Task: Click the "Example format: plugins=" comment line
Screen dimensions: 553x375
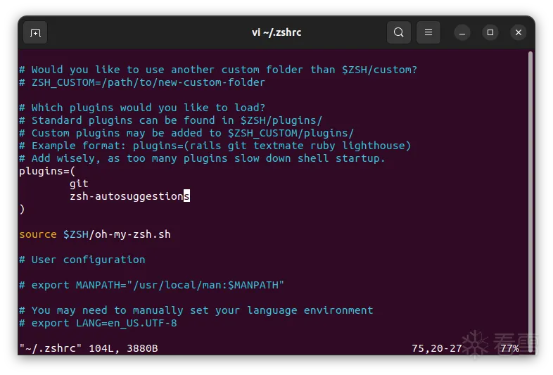Action: 215,146
